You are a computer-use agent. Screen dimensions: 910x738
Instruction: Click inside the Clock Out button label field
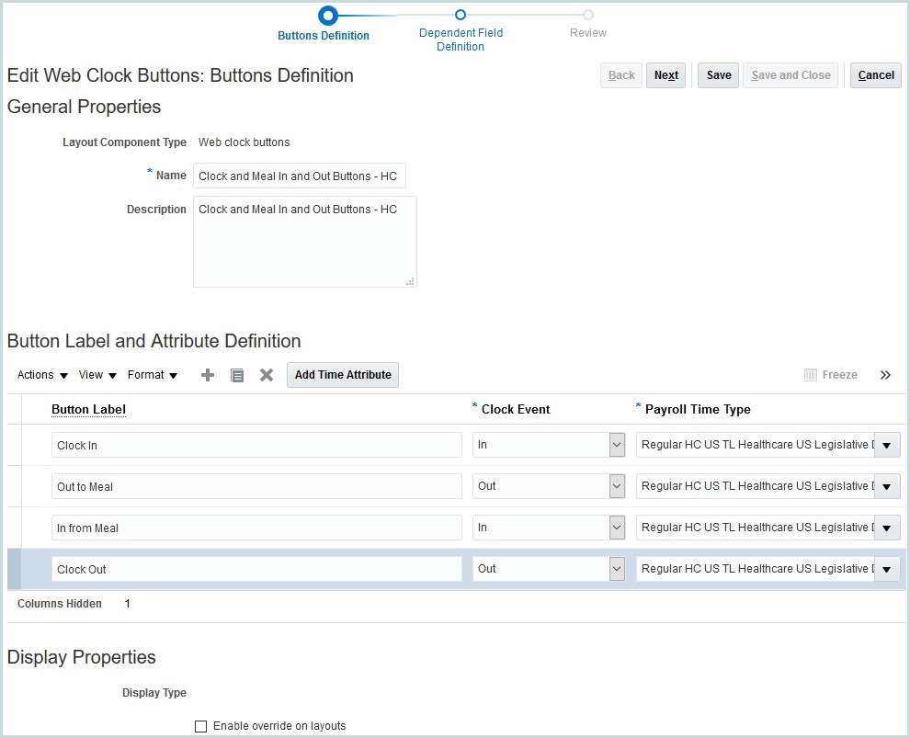pyautogui.click(x=257, y=569)
